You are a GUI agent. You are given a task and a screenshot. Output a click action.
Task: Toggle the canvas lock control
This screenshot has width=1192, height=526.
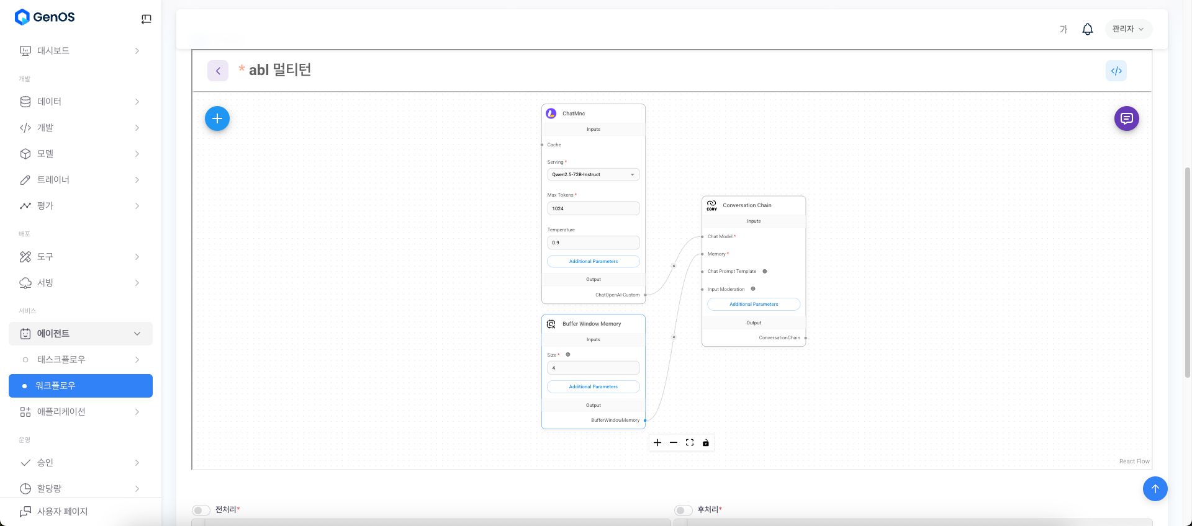(706, 443)
